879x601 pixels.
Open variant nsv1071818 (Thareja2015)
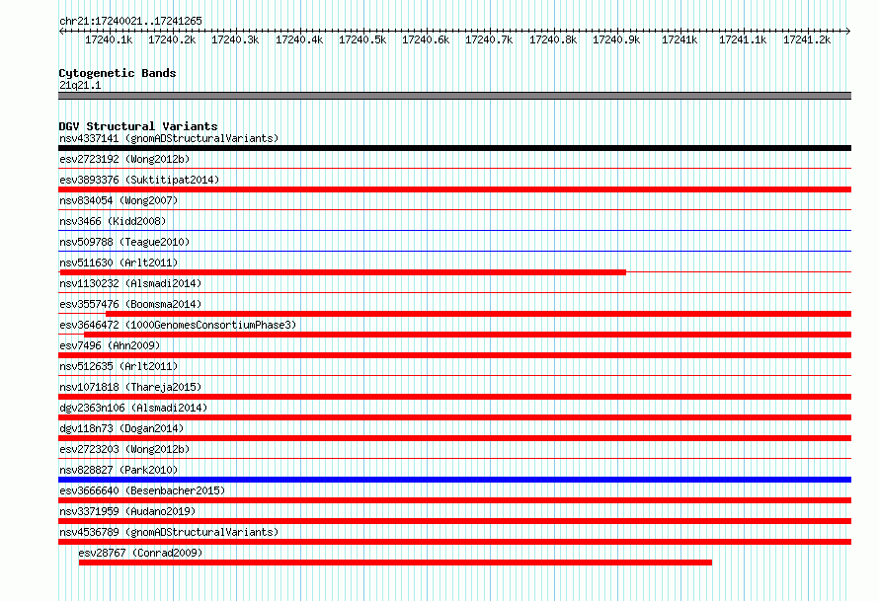tap(130, 387)
